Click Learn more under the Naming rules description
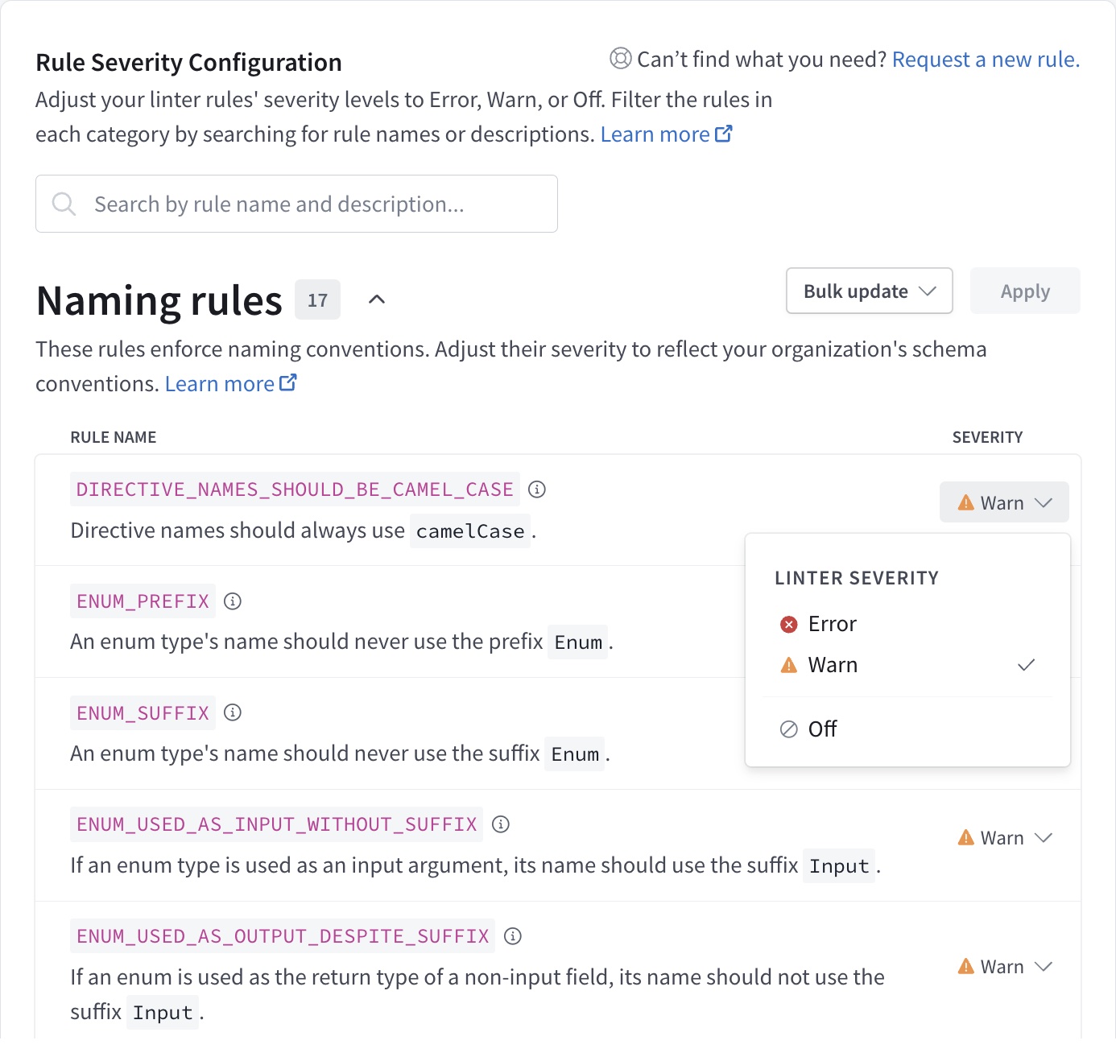The height and width of the screenshot is (1057, 1116). point(219,383)
